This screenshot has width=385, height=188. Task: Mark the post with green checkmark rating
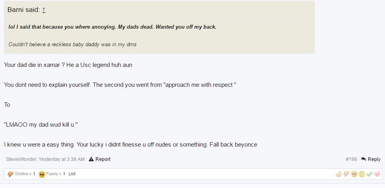click(x=369, y=174)
